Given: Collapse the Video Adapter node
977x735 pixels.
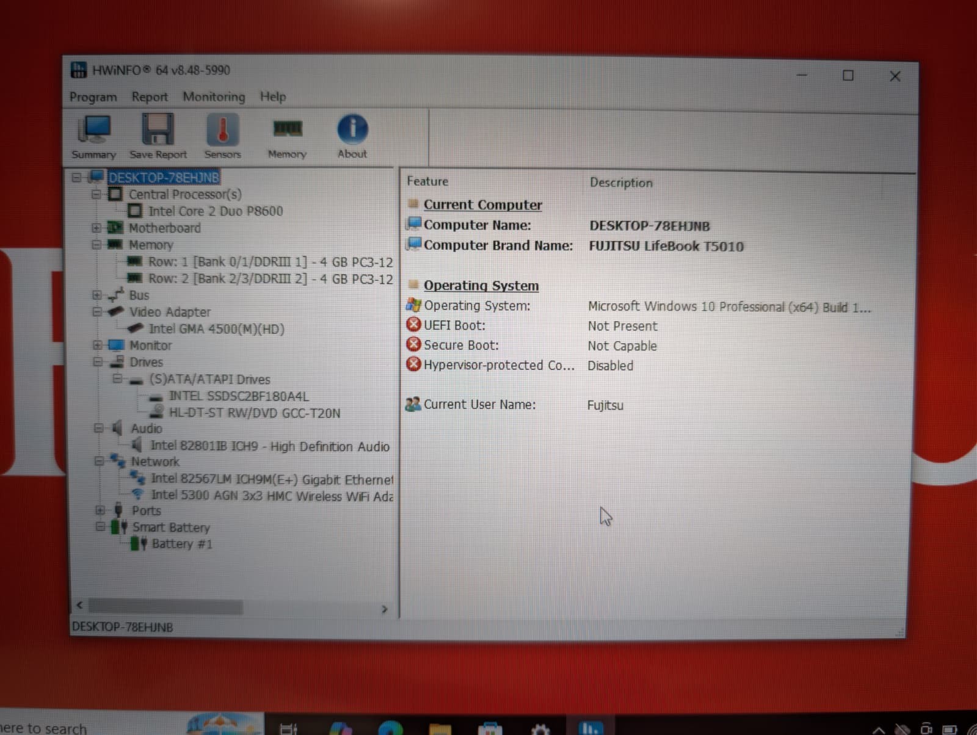Looking at the screenshot, I should (96, 311).
